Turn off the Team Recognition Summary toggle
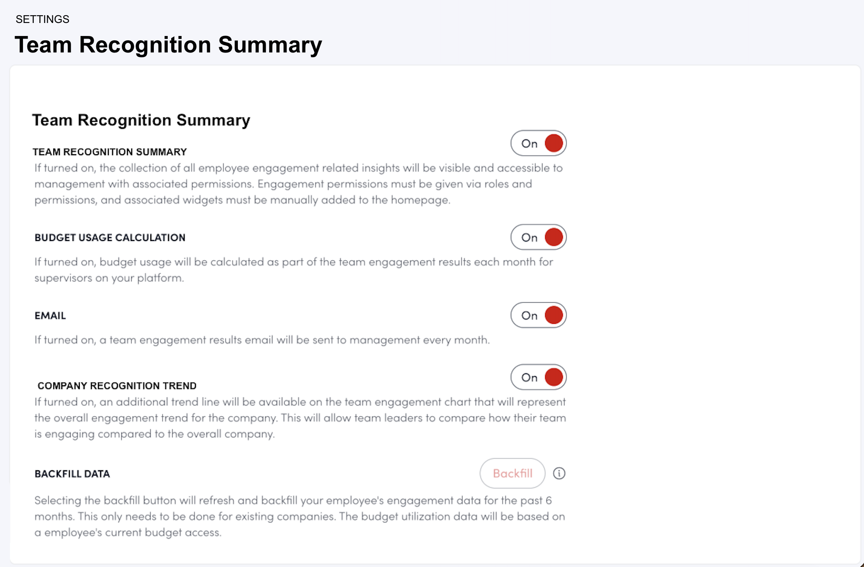864x567 pixels. point(539,143)
